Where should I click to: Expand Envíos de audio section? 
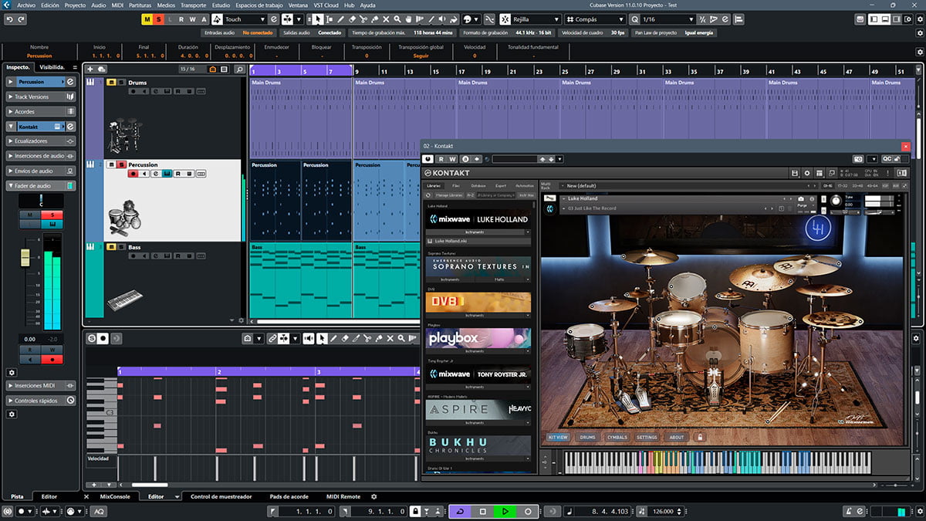click(41, 171)
